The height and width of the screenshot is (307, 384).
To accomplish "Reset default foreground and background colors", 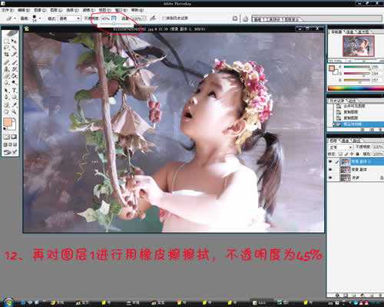I will 5,129.
